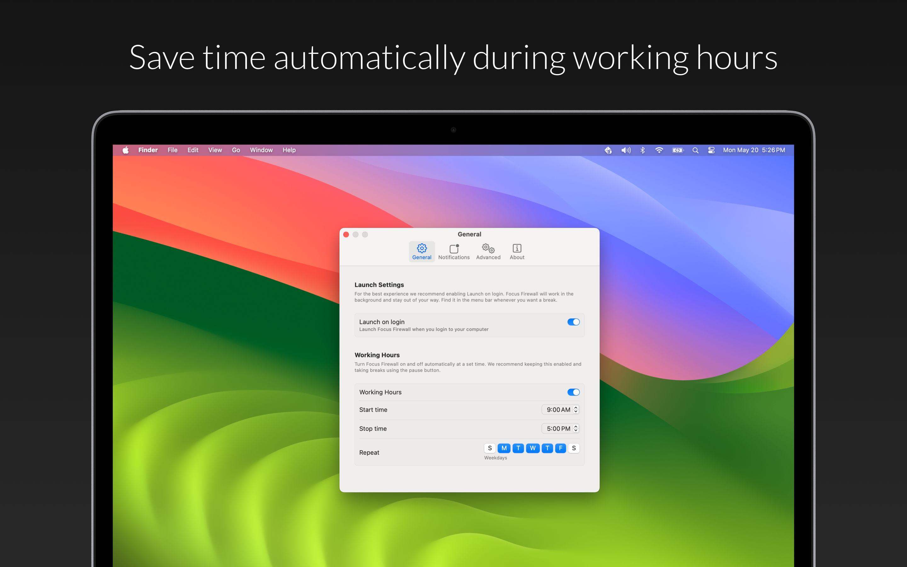Open Spotlight search
Viewport: 907px width, 567px height.
695,150
